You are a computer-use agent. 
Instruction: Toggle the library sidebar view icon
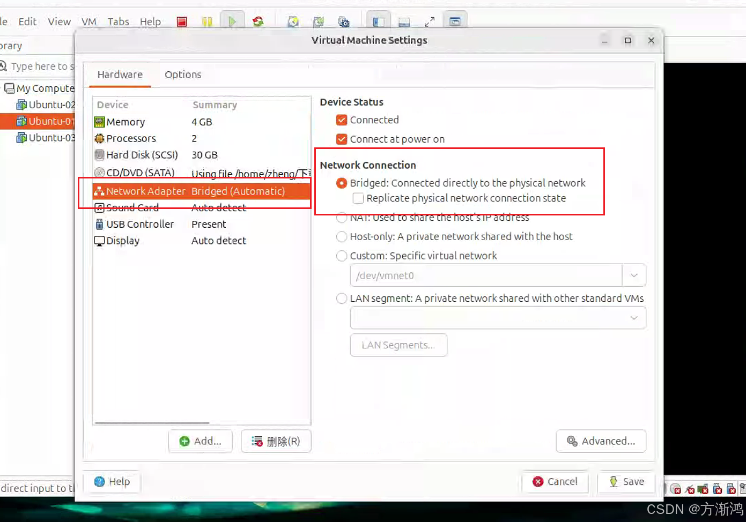379,22
